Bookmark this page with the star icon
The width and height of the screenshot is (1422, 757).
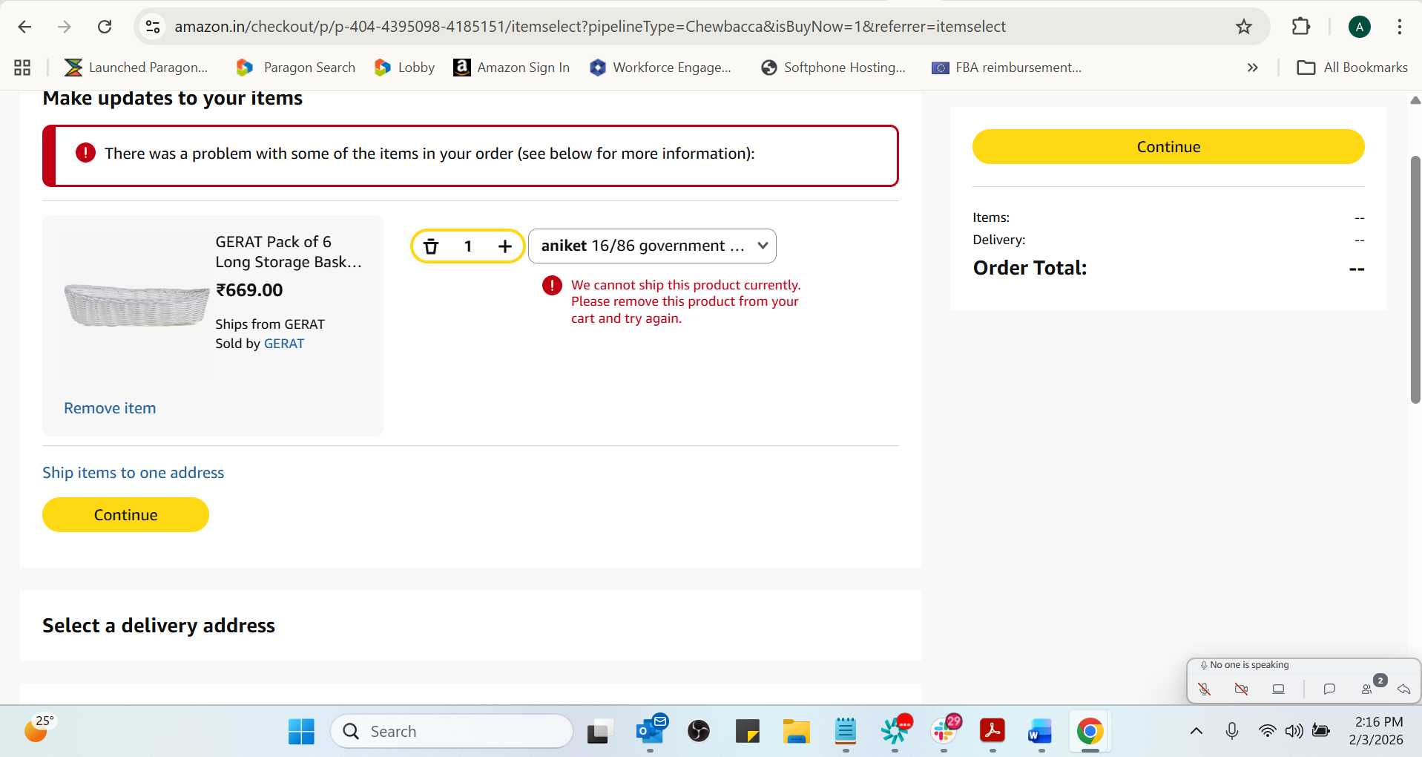click(x=1244, y=27)
